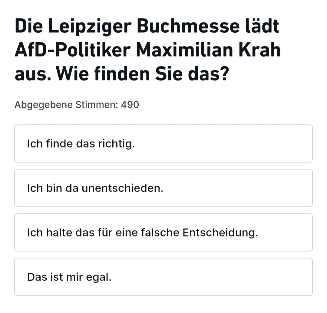Vote for "Ich finde das richtig."
This screenshot has width=327, height=313.
163,144
